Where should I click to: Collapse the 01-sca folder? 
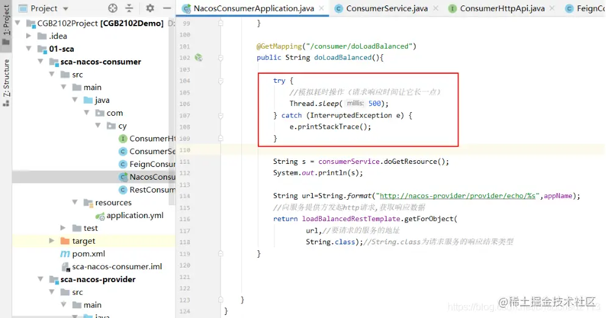(29, 49)
